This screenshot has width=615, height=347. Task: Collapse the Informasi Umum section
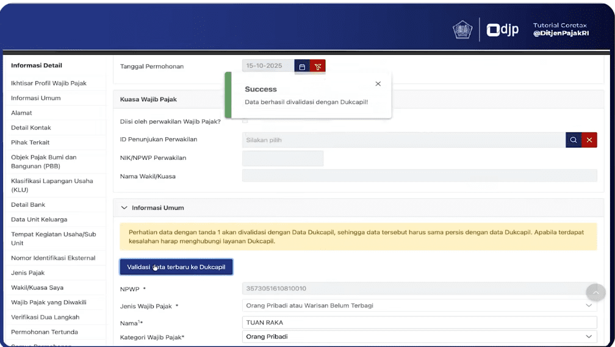(125, 208)
